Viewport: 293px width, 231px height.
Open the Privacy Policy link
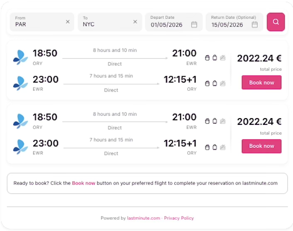(x=179, y=218)
